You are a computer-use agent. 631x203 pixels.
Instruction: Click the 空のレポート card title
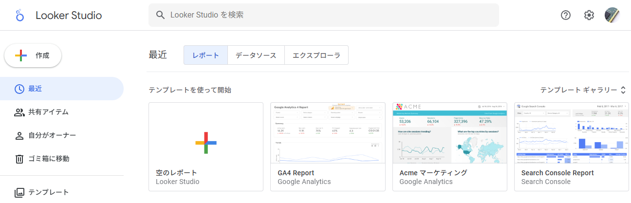(176, 173)
